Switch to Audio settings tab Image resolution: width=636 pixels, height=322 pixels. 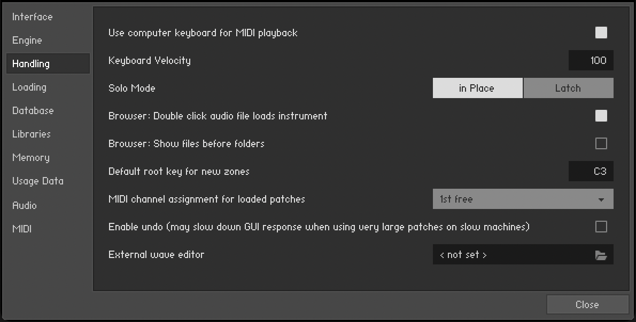click(x=25, y=205)
